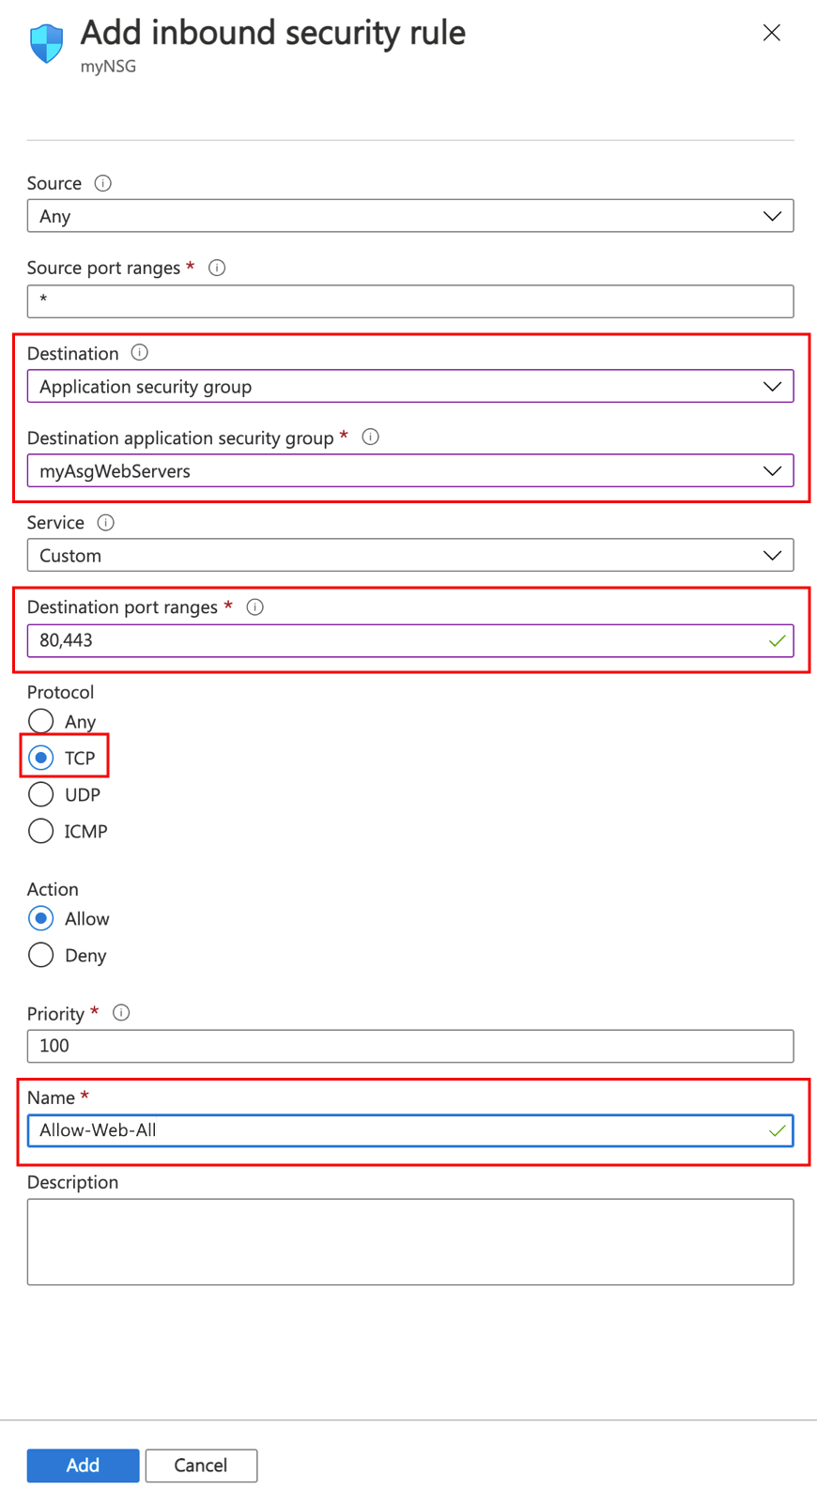Click the Priority input field
The image size is (817, 1504).
[409, 1046]
